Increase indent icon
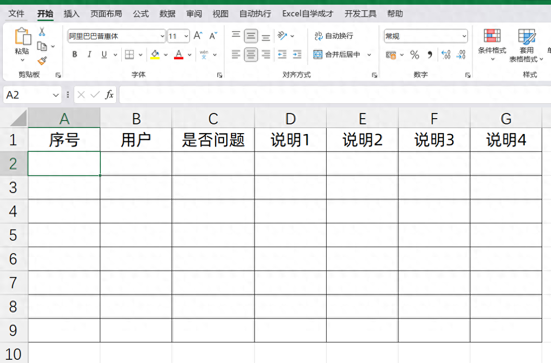551x363 pixels. (x=297, y=54)
